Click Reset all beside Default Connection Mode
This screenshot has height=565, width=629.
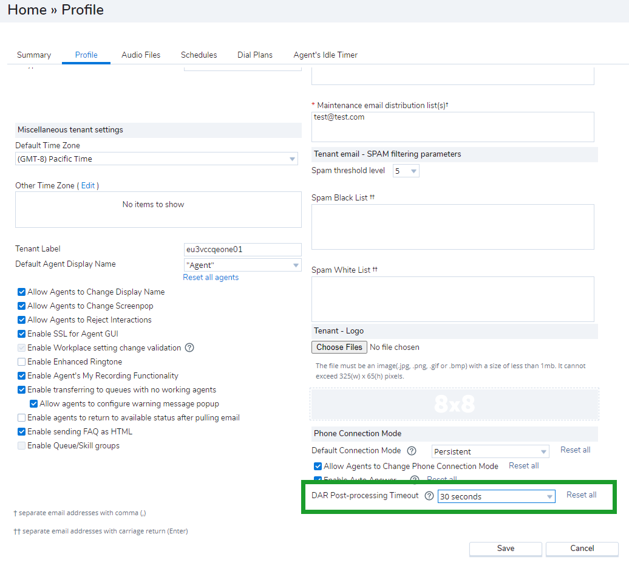[575, 450]
